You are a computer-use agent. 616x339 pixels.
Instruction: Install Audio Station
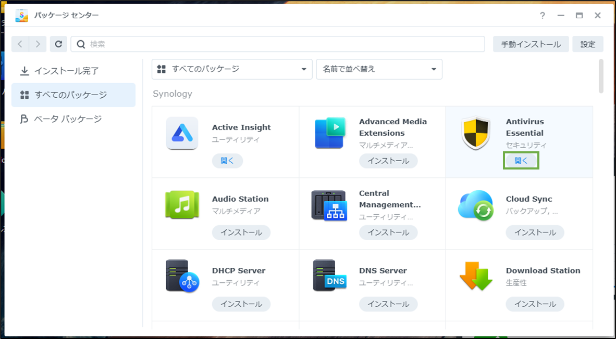[x=241, y=232]
